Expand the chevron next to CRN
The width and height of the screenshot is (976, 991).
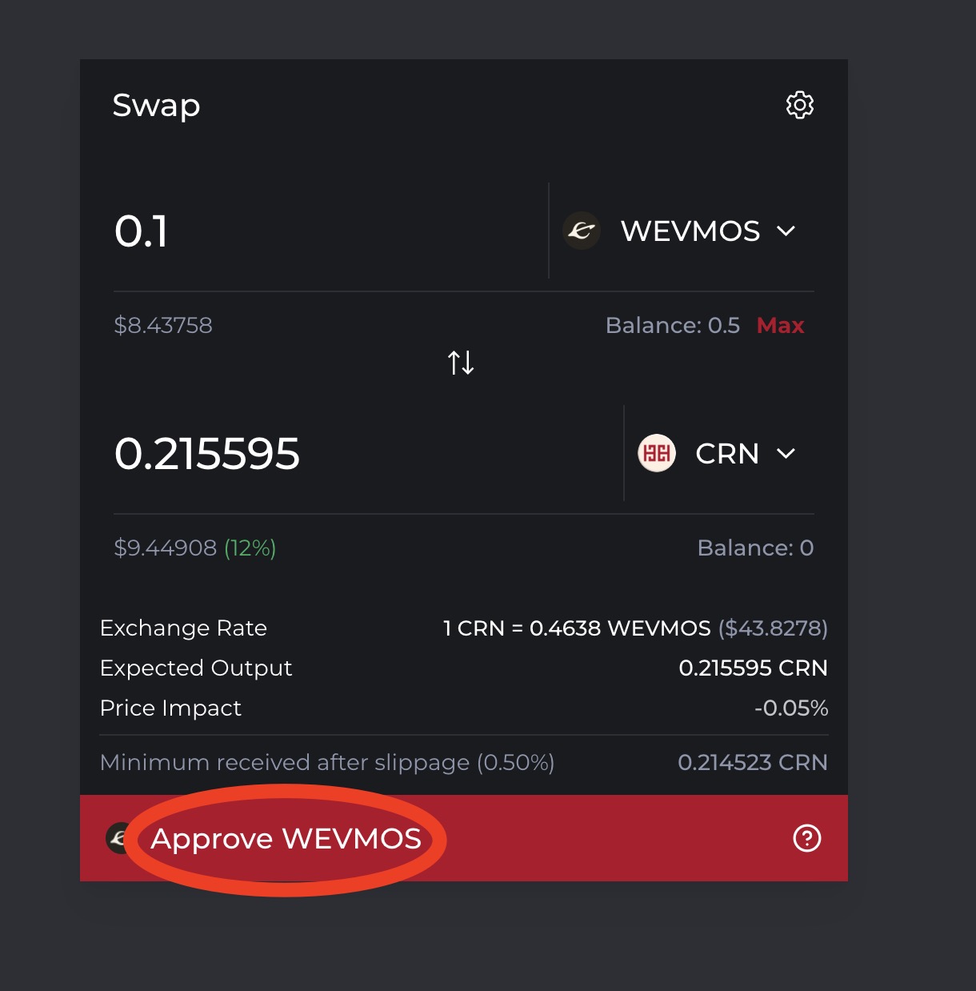(x=786, y=454)
